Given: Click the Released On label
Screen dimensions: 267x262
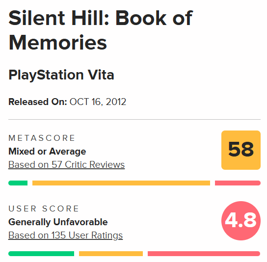Looking at the screenshot, I should point(38,102).
